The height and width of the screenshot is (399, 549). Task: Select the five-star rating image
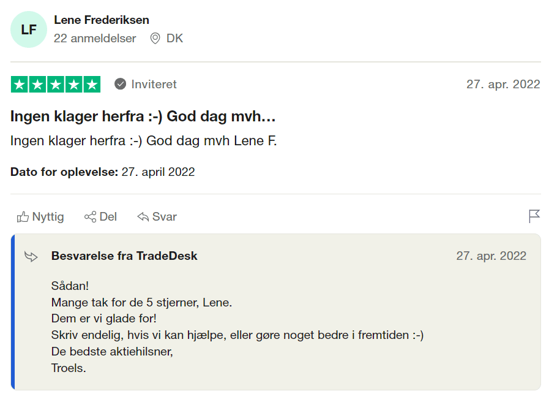click(56, 85)
